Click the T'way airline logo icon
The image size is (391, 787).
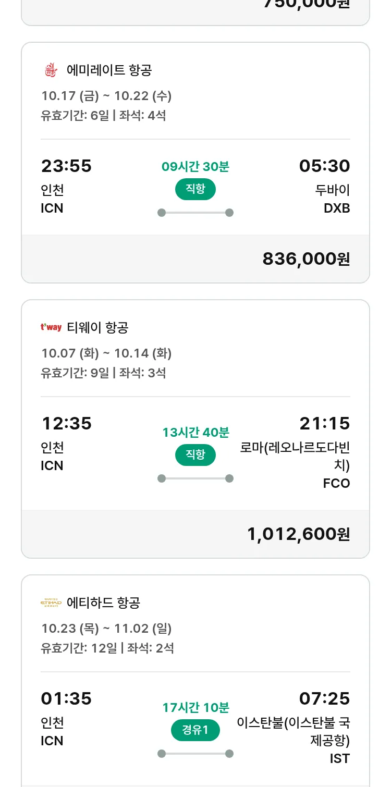pyautogui.click(x=51, y=327)
